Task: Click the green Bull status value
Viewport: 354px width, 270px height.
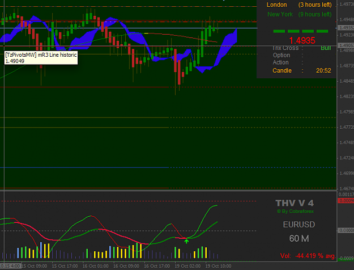Action: (326, 48)
